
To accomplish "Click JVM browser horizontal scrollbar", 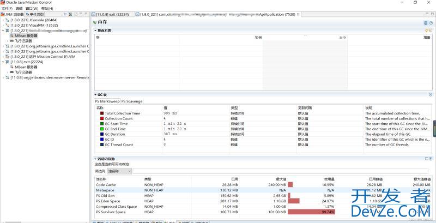I will pyautogui.click(x=13, y=222).
